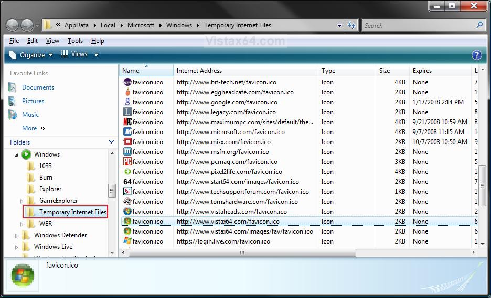Click the bit-tech.net favicon icon
491x298 pixels.
pyautogui.click(x=127, y=82)
